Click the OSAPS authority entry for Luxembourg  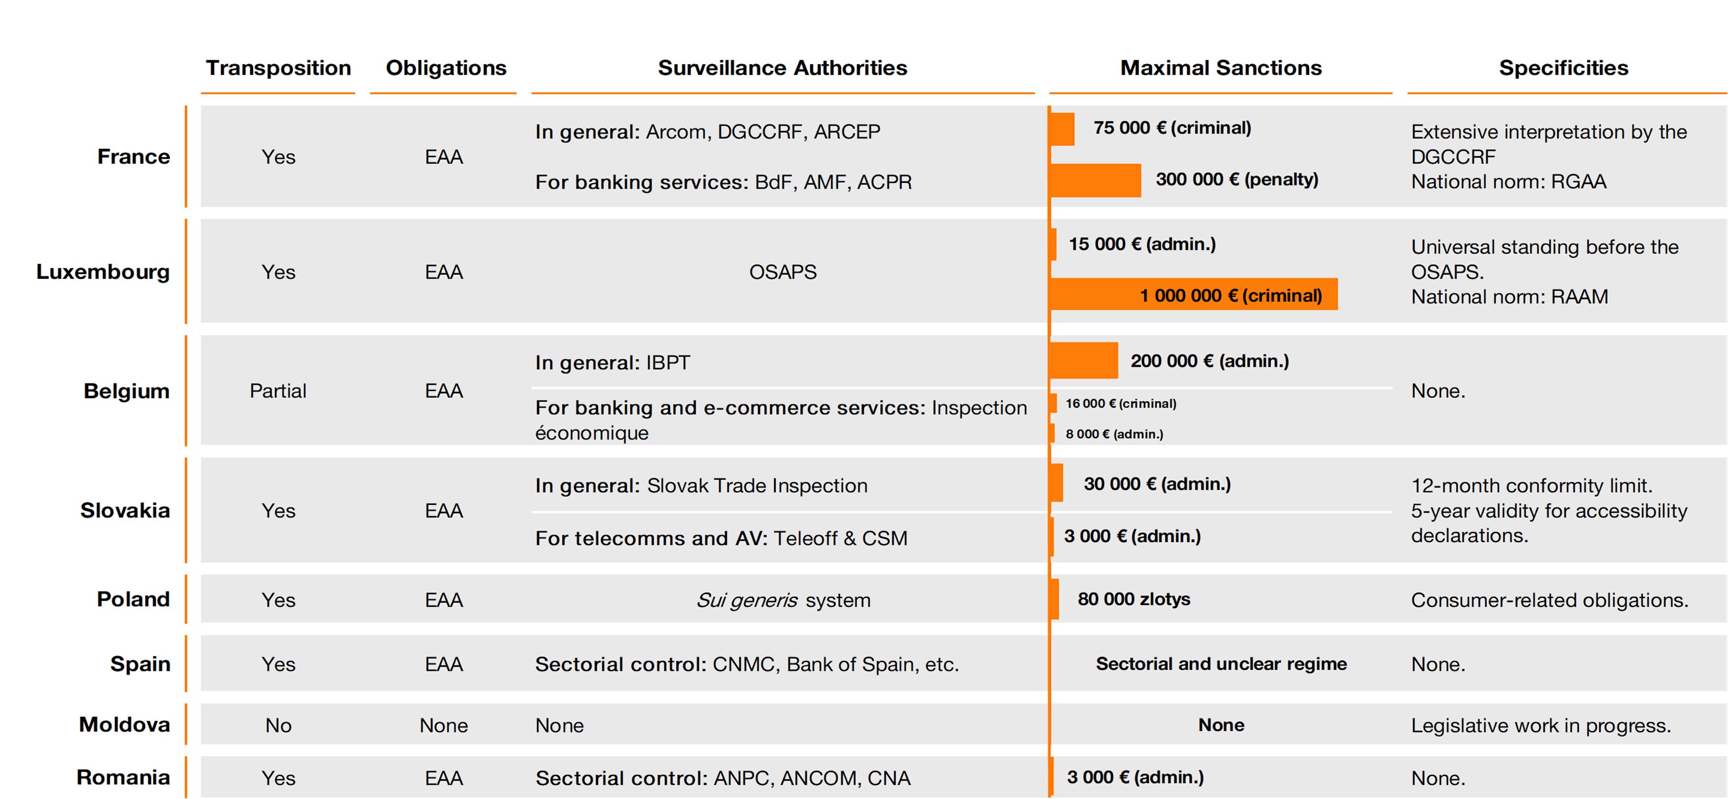click(x=782, y=272)
